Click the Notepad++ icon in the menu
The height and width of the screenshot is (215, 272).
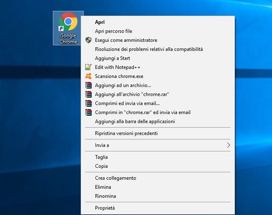coord(88,67)
